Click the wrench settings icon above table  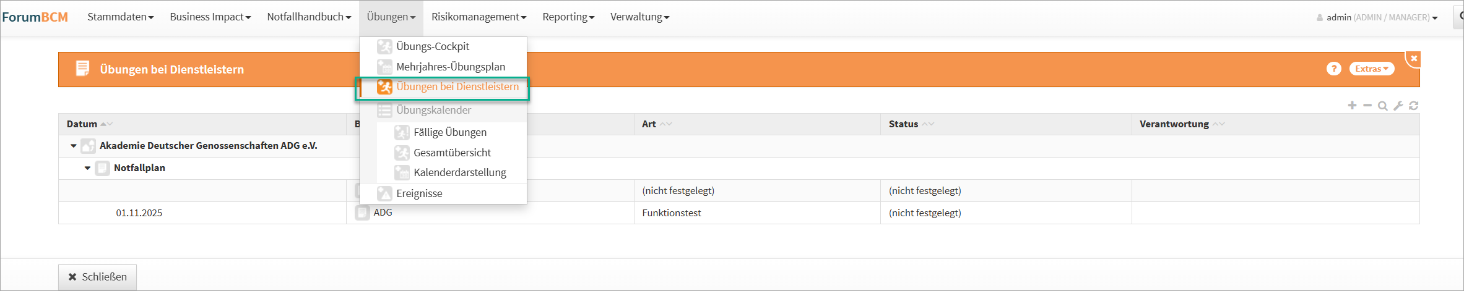(1398, 106)
